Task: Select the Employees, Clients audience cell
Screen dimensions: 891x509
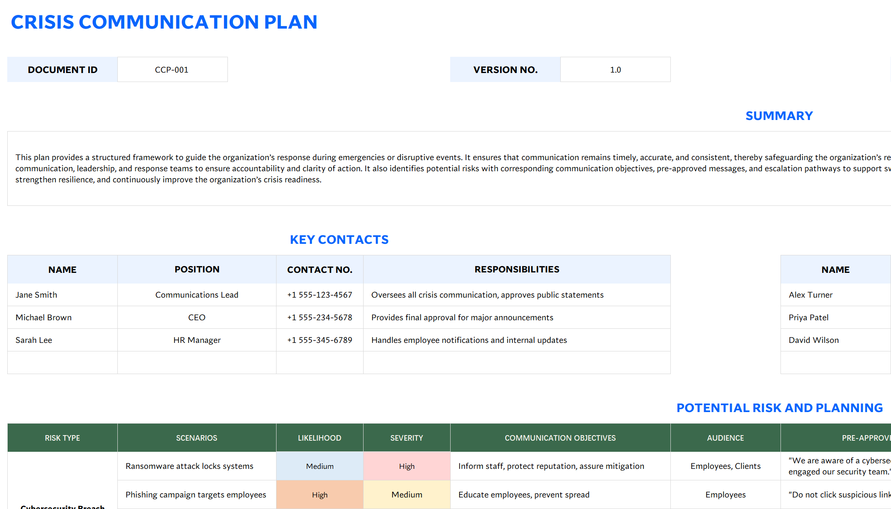Action: 725,466
